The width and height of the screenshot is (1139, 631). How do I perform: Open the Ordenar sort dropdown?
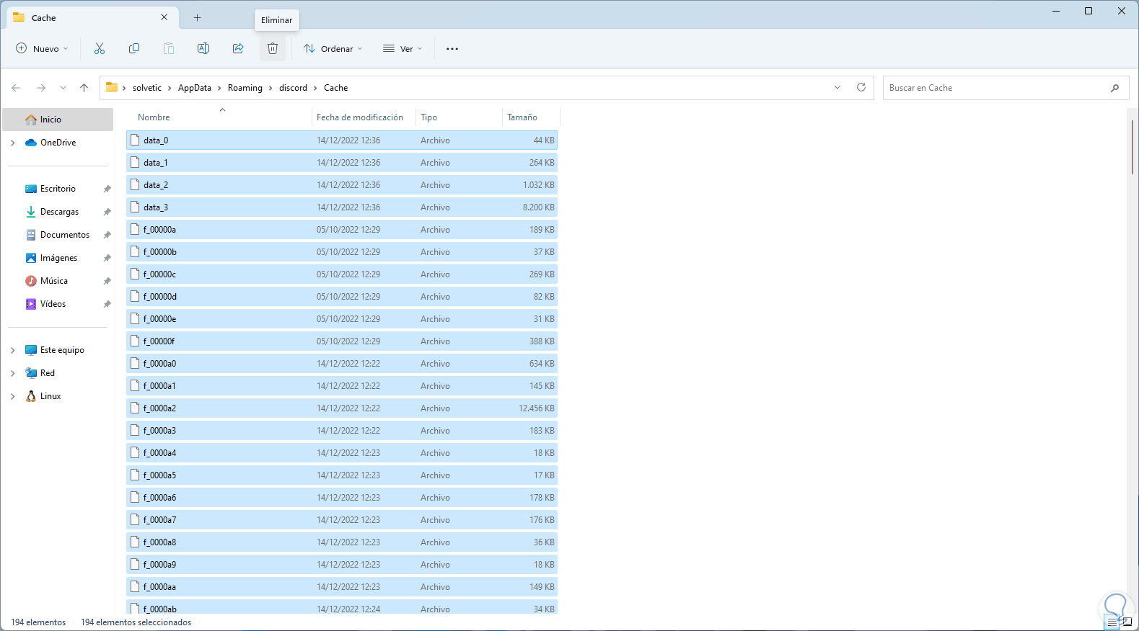(x=333, y=48)
